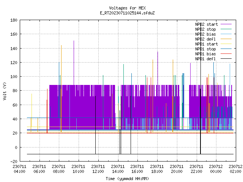Click the x-axis label 230711 10:00
This screenshot has width=243, height=182.
pos(78,169)
